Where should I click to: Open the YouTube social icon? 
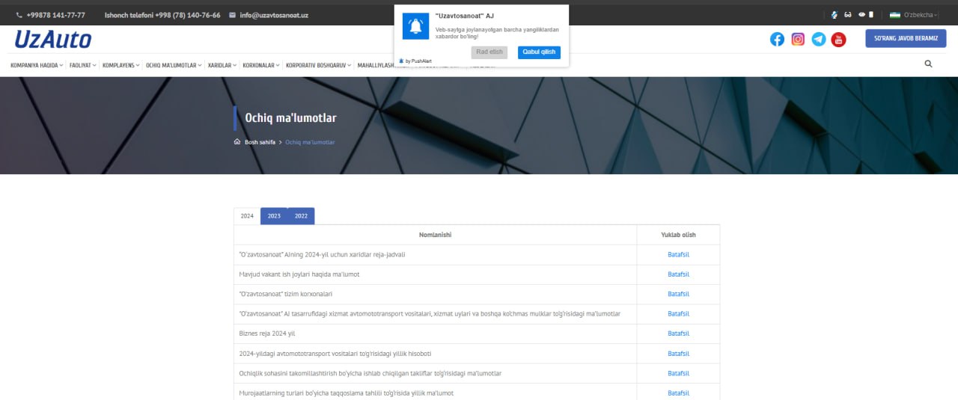[x=839, y=39]
